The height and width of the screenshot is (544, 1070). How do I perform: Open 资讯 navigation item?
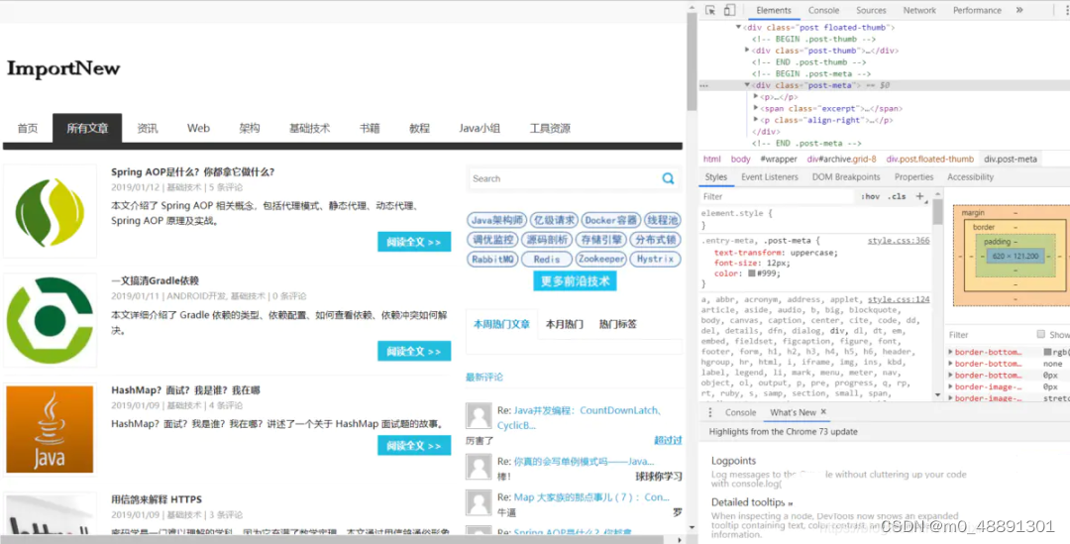point(147,129)
